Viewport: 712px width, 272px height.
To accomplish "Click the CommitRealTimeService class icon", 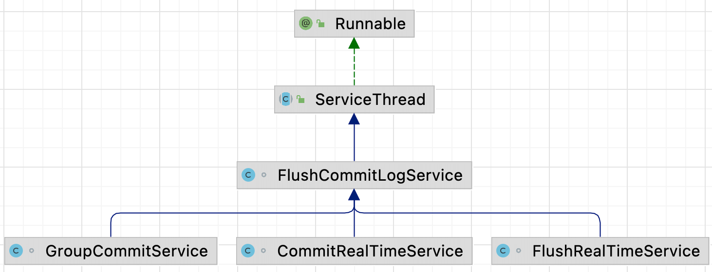I will click(x=248, y=251).
